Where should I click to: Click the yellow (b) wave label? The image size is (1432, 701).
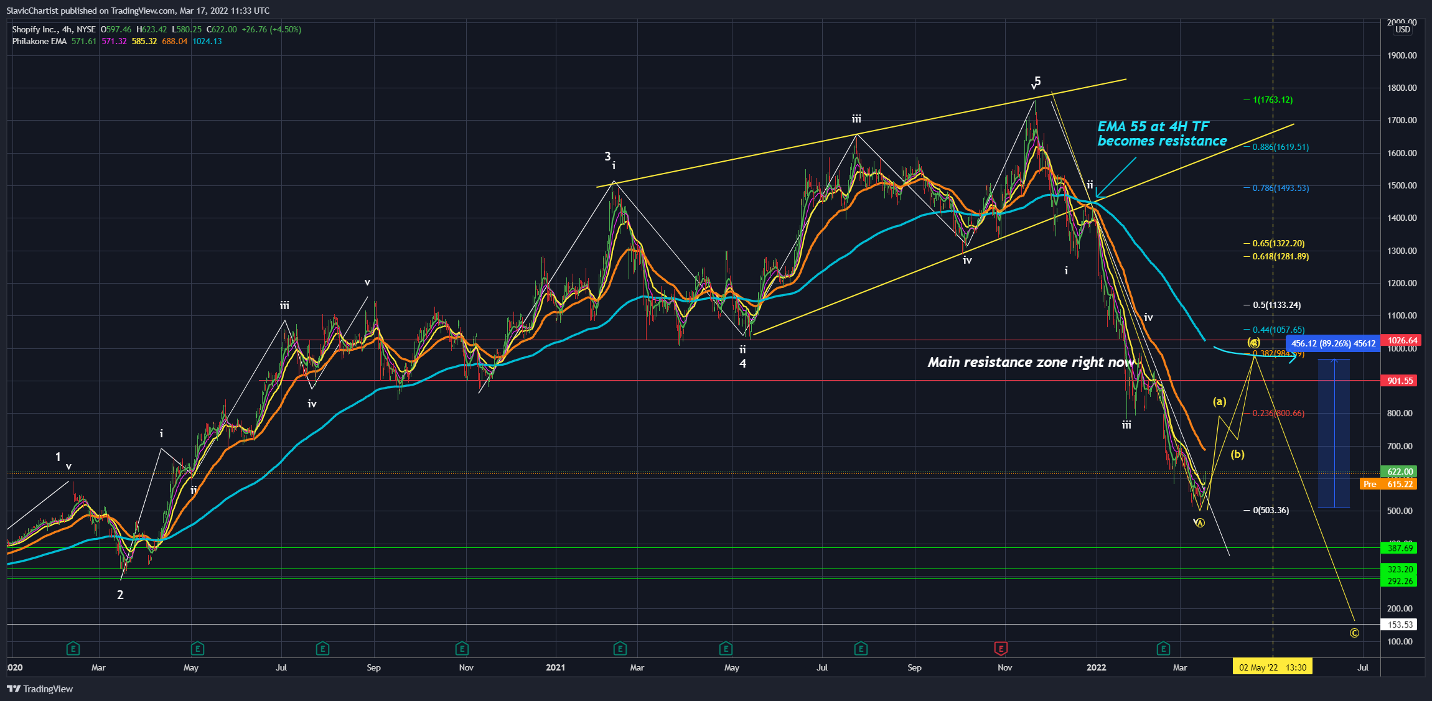click(1238, 454)
